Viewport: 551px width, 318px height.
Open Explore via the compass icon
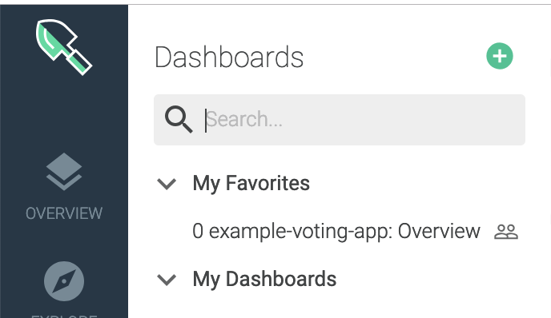click(64, 280)
